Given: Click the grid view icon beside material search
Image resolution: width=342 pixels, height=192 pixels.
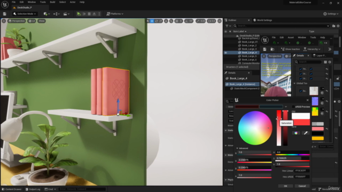Looking at the screenshot, I should click(325, 62).
